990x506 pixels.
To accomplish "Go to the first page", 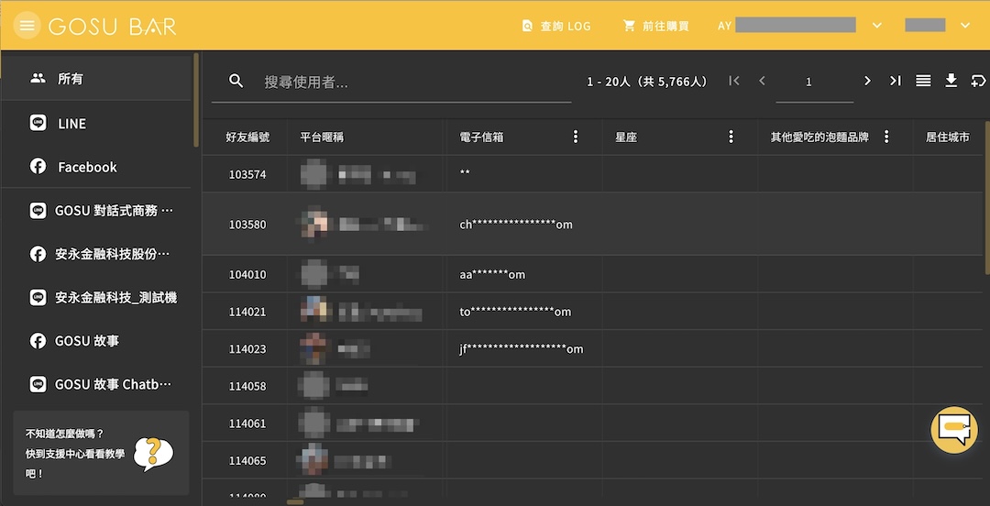I will point(733,81).
